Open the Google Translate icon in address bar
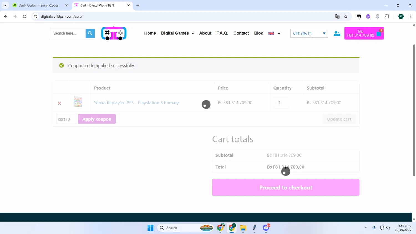 point(337,16)
